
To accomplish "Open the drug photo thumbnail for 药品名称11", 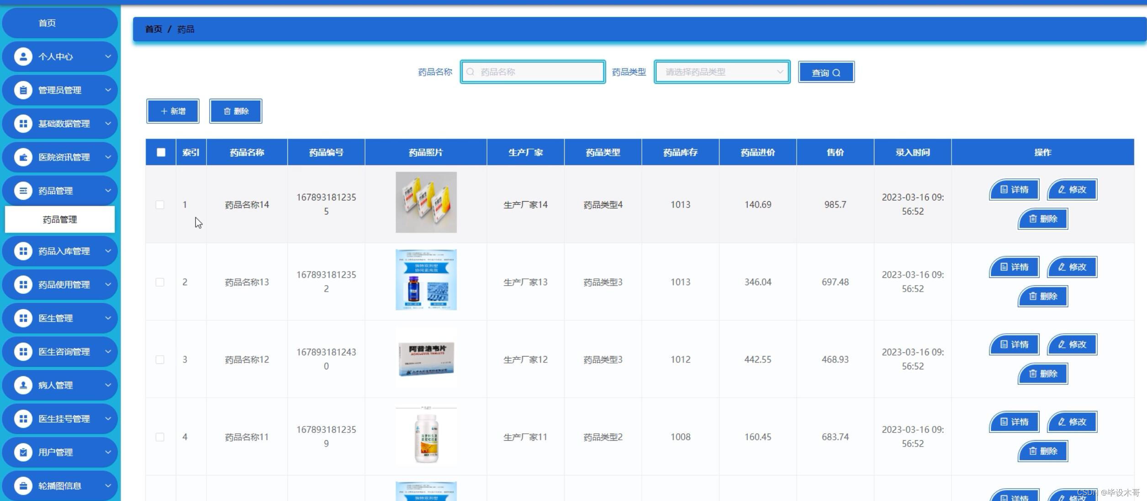I will (x=426, y=435).
